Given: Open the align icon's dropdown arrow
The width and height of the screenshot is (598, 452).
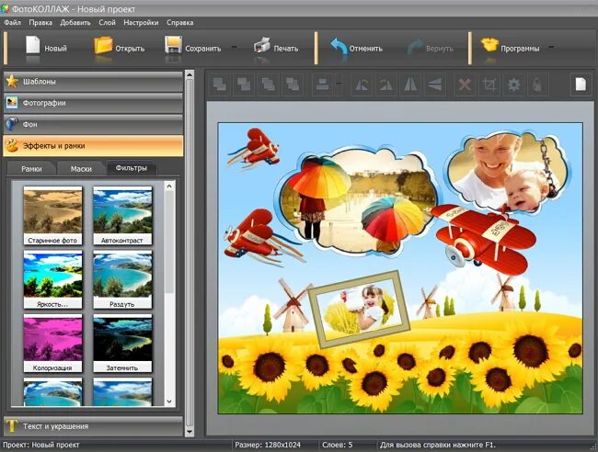Looking at the screenshot, I should [x=339, y=85].
